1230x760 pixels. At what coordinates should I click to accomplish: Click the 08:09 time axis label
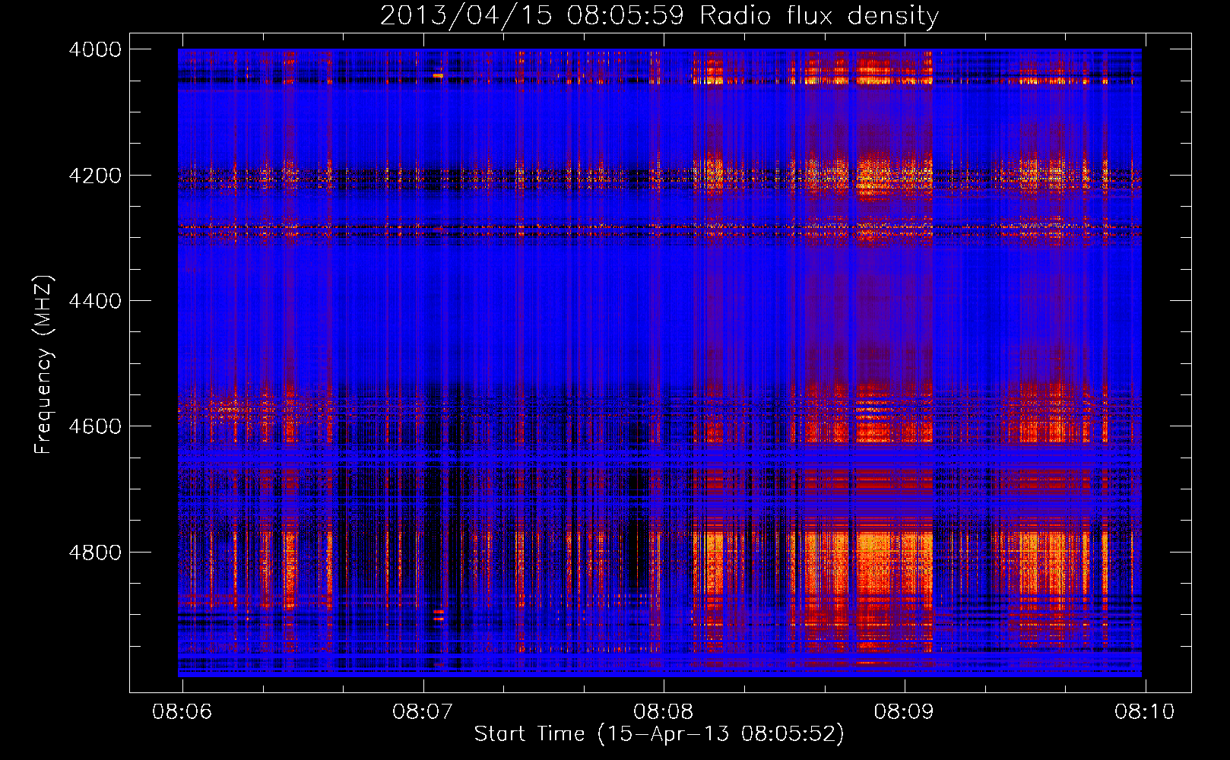(x=904, y=712)
